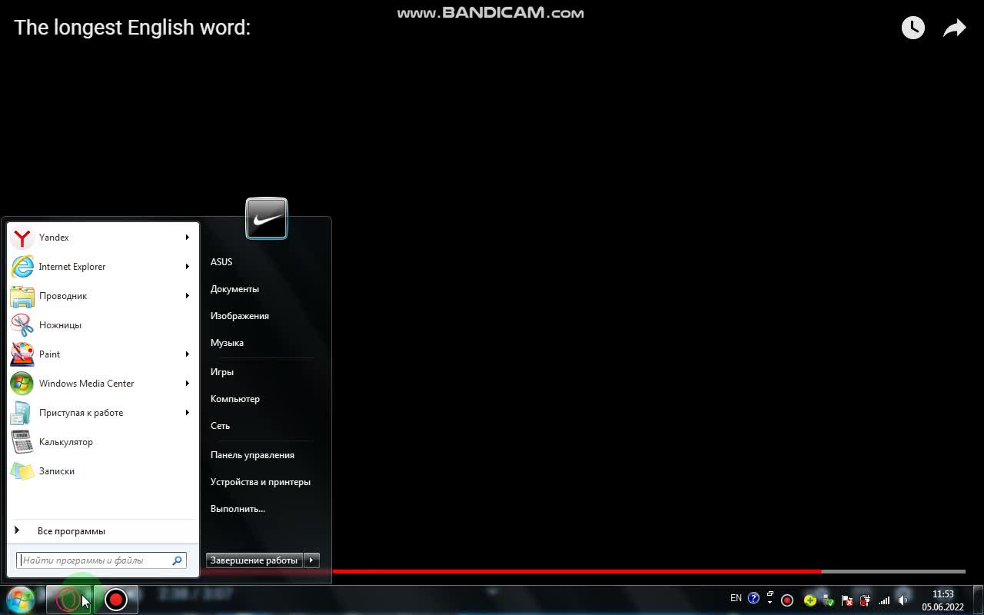
Task: Click video title The longest English word
Action: click(x=133, y=28)
